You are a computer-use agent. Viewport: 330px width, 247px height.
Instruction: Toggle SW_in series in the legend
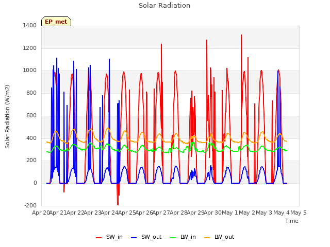point(109,237)
